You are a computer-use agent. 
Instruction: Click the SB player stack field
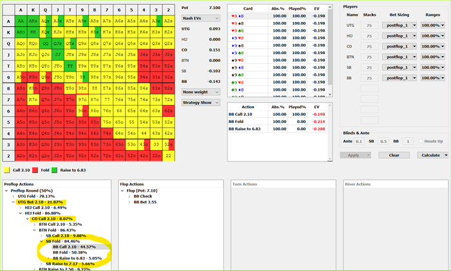[369, 68]
